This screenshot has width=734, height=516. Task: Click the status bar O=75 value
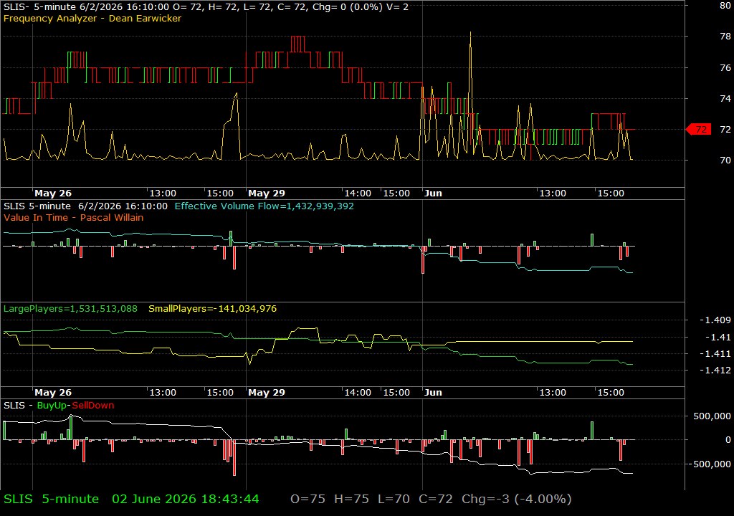click(x=308, y=499)
